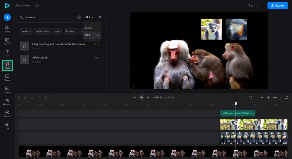The width and height of the screenshot is (292, 159).
Task: Click the cloud save status icon
Action: coord(37,5)
